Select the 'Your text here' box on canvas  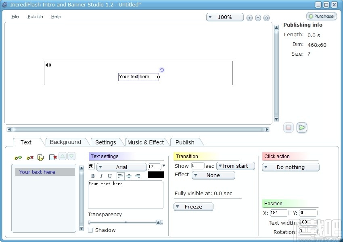tap(138, 77)
